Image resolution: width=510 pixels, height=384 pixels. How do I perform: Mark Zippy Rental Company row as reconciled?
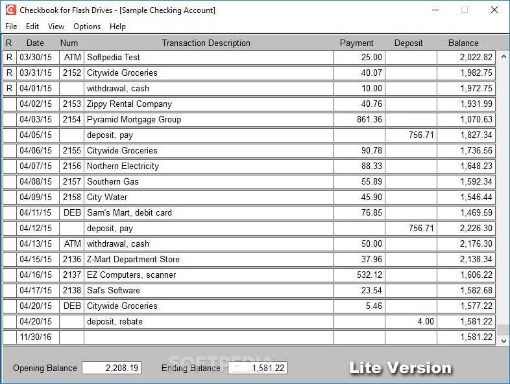pyautogui.click(x=10, y=104)
